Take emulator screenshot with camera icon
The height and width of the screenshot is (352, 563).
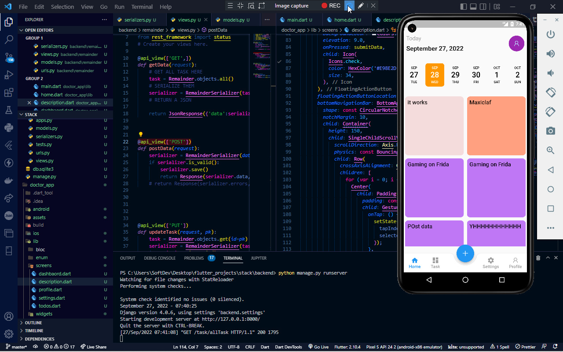(x=550, y=131)
